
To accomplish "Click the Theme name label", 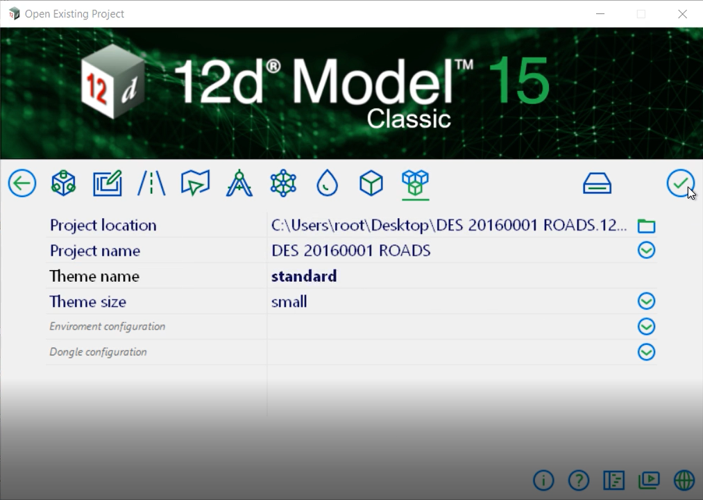I will coord(94,276).
